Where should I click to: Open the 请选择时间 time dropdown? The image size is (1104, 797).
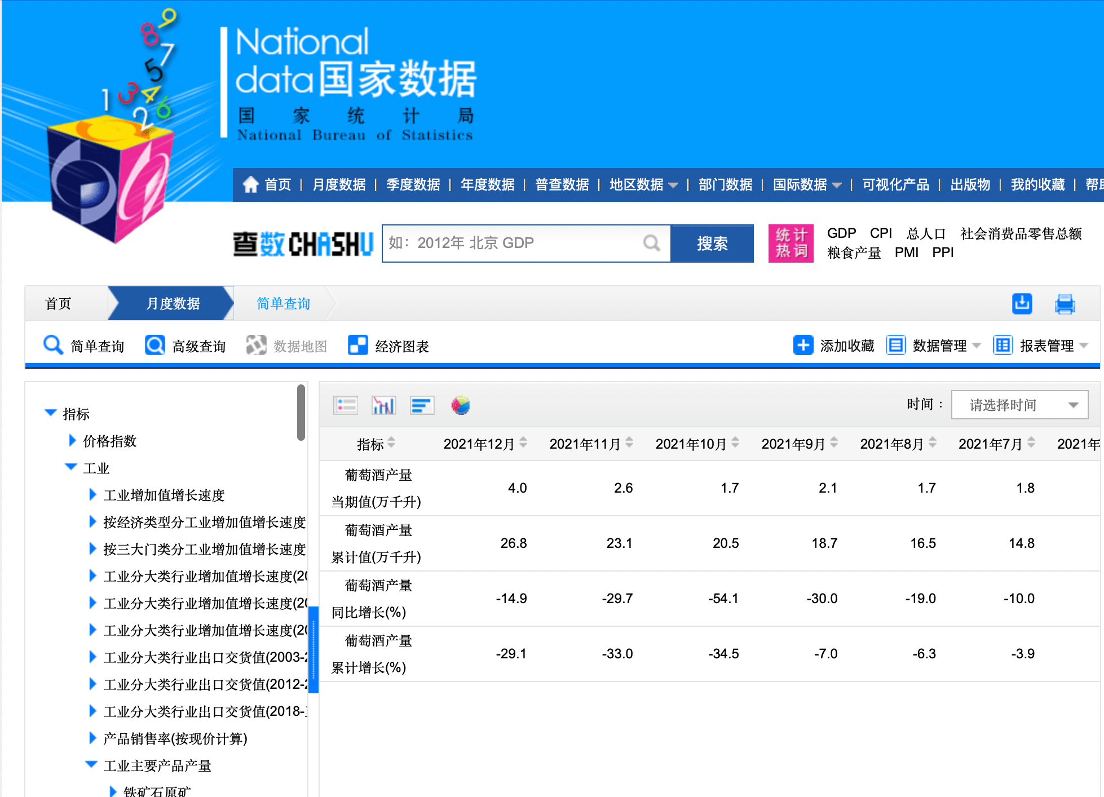(x=1019, y=405)
